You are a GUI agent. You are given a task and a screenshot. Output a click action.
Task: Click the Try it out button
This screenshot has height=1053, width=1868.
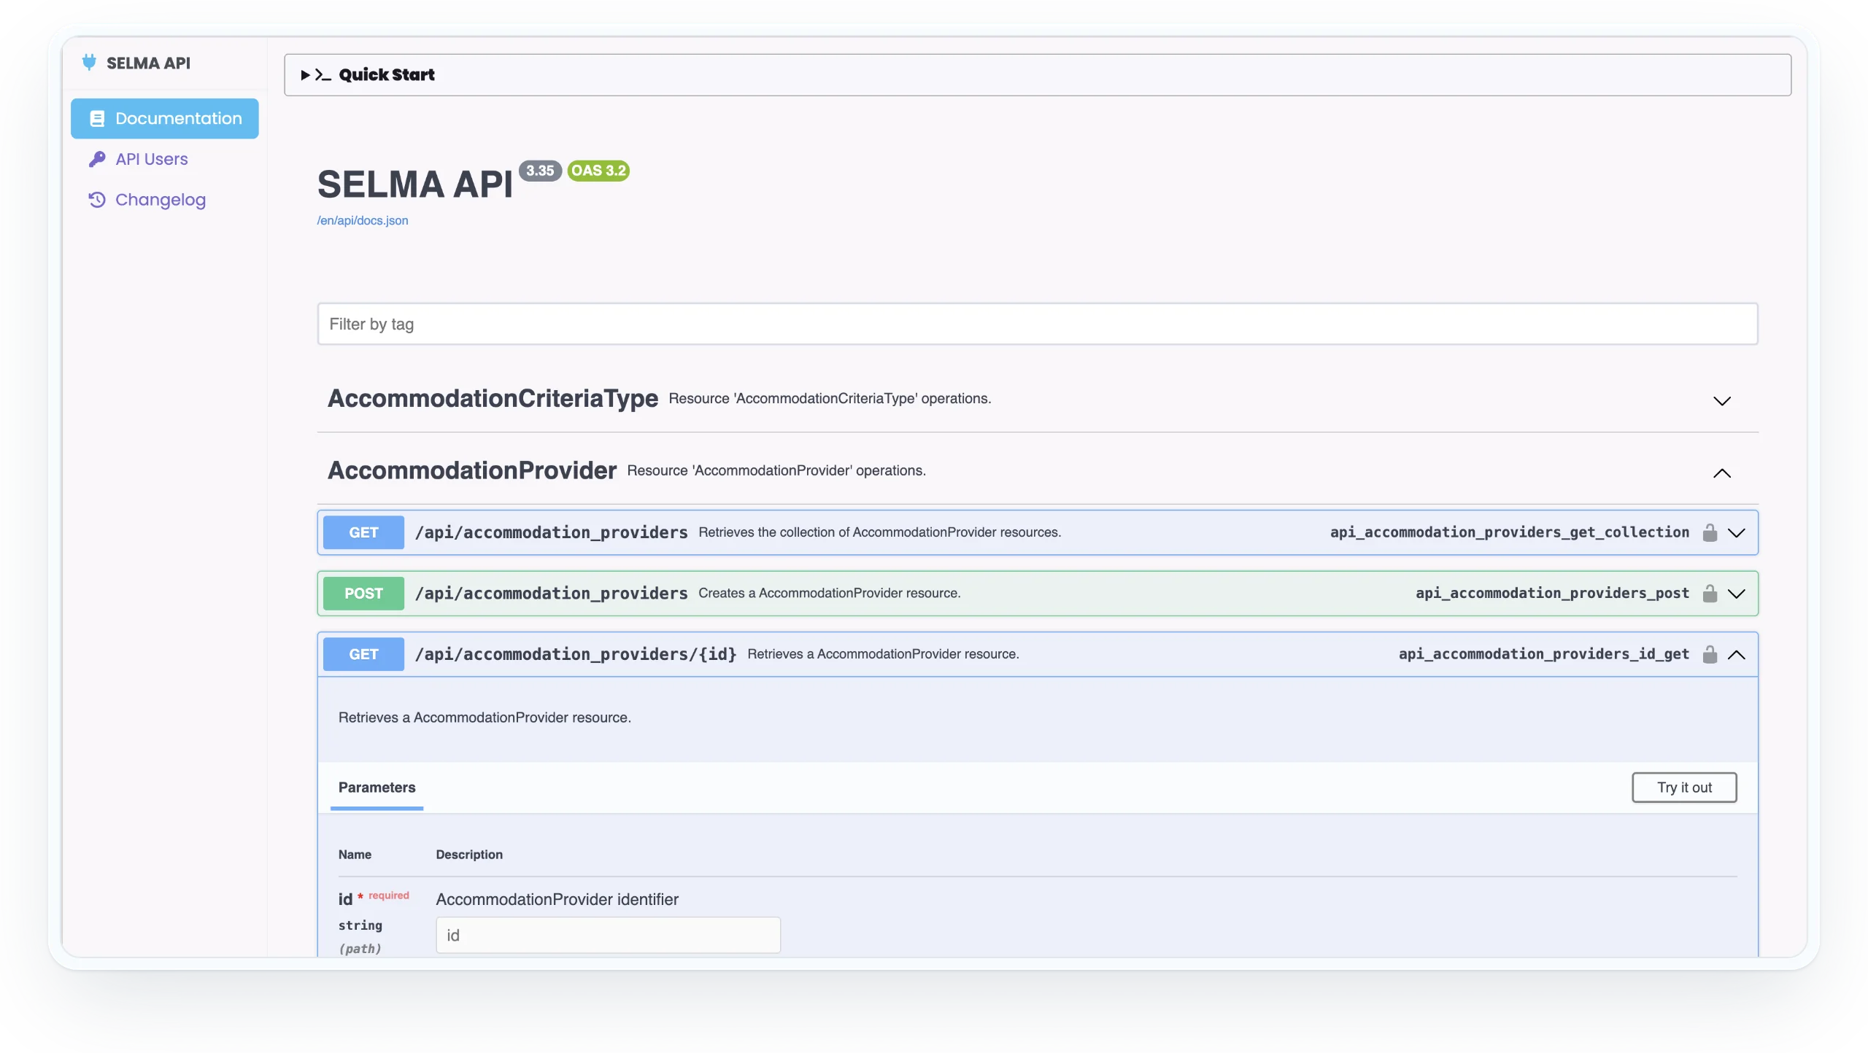[x=1684, y=788]
